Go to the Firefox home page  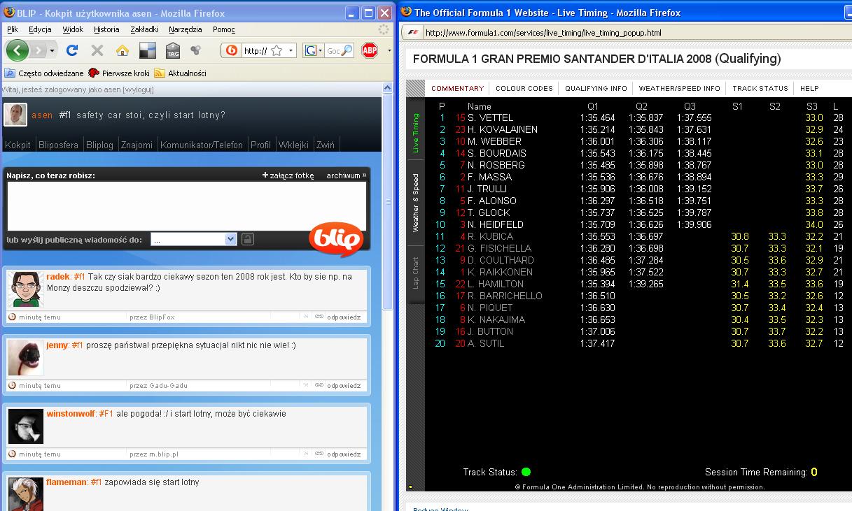(123, 50)
